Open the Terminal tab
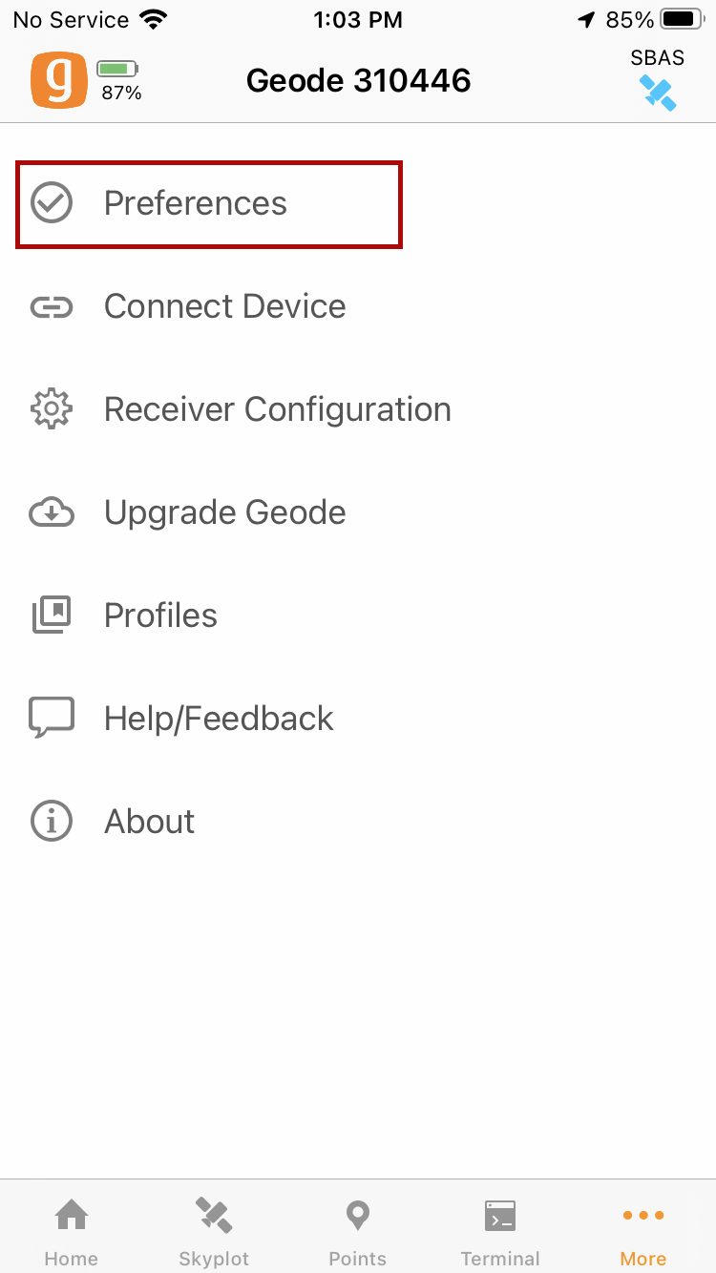 pyautogui.click(x=500, y=1231)
